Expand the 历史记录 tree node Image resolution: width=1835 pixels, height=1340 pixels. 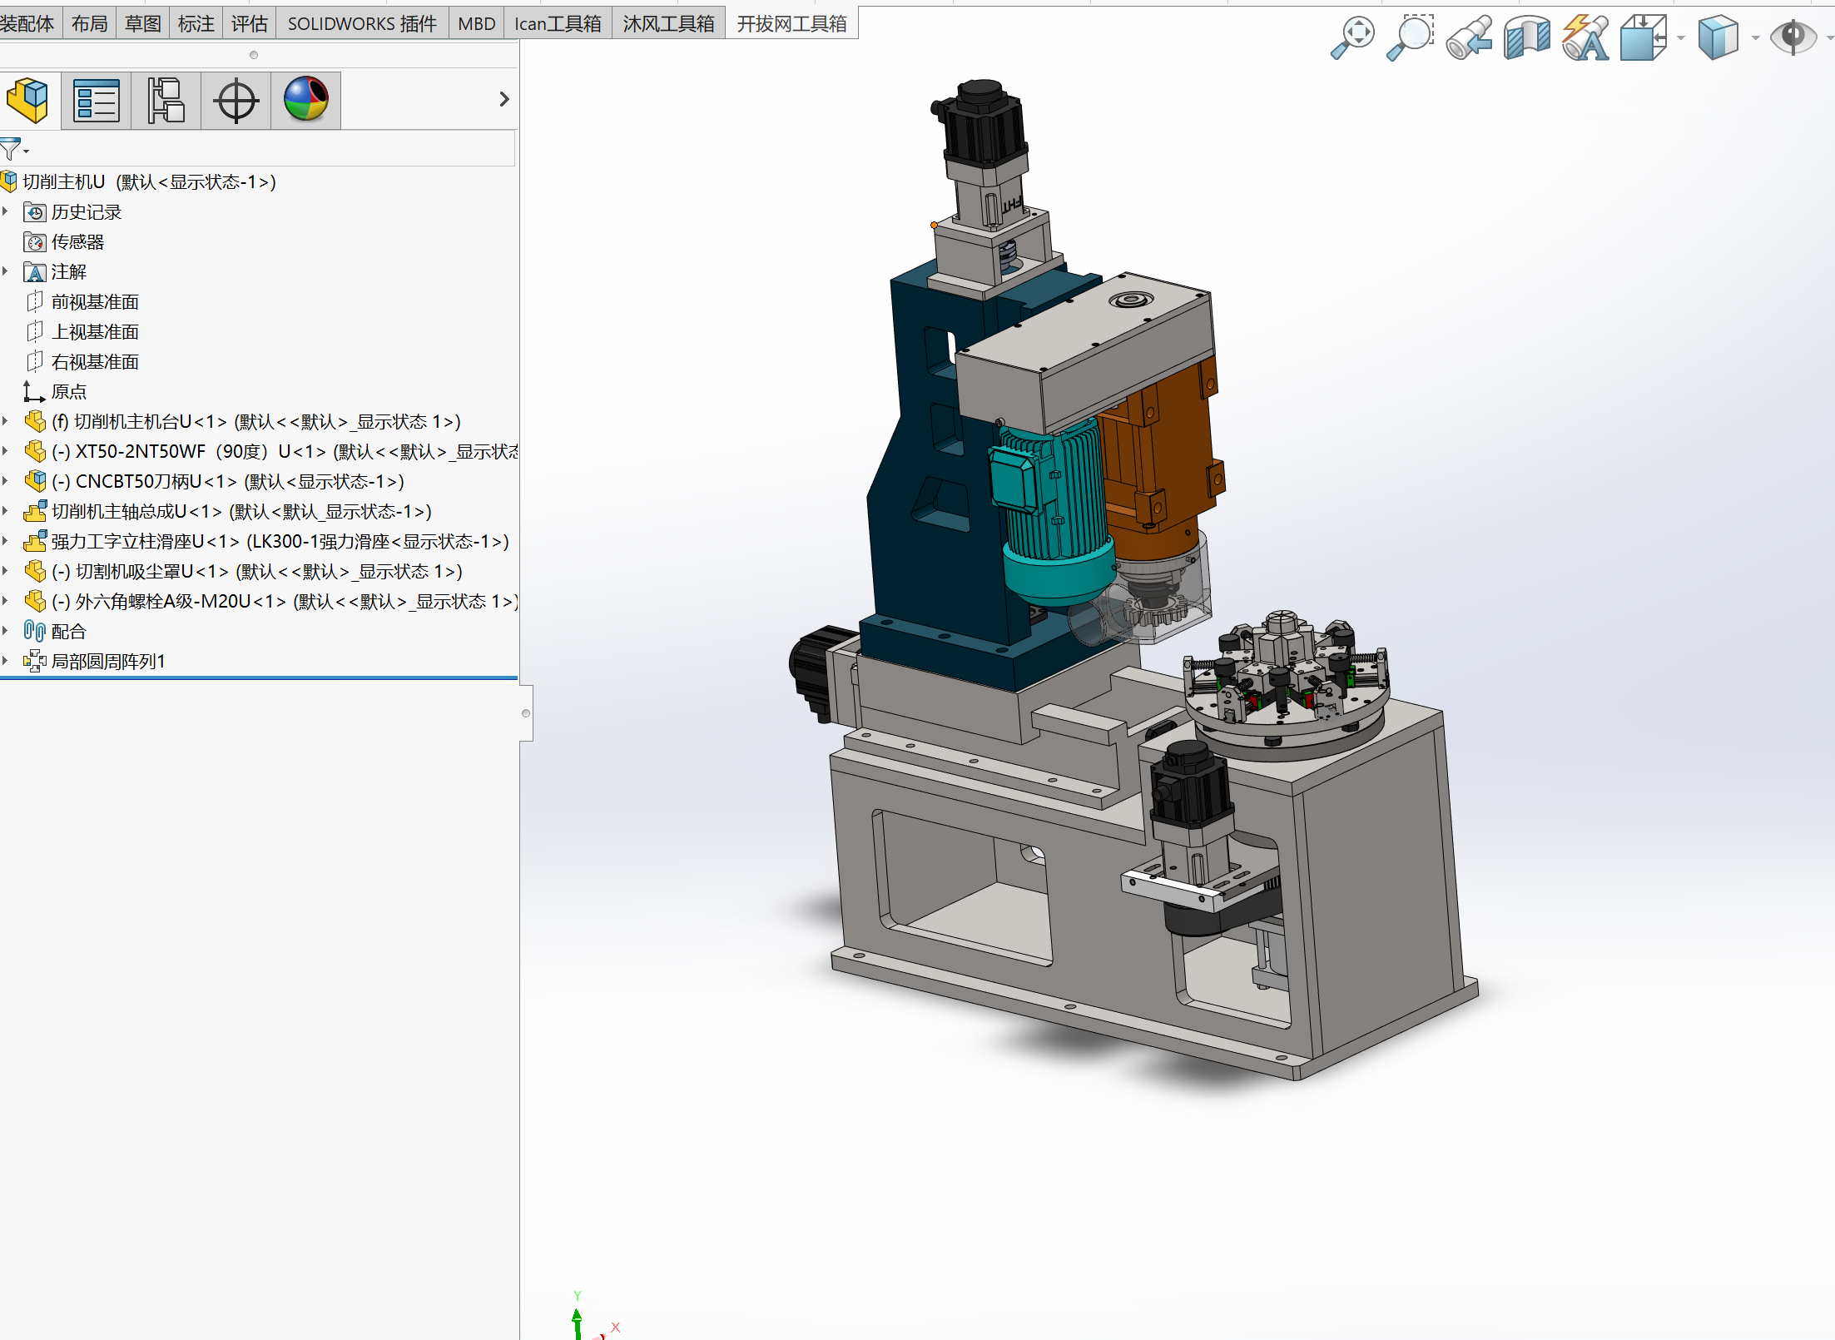tap(5, 212)
